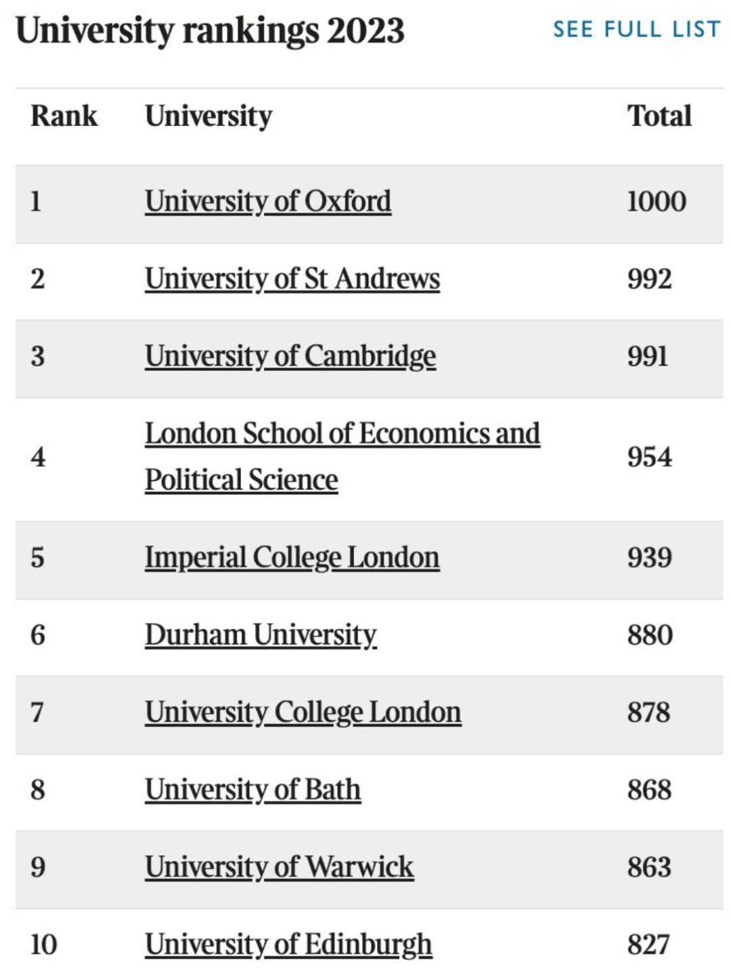This screenshot has height=979, width=731.
Task: Click the total score 954
Action: [649, 457]
